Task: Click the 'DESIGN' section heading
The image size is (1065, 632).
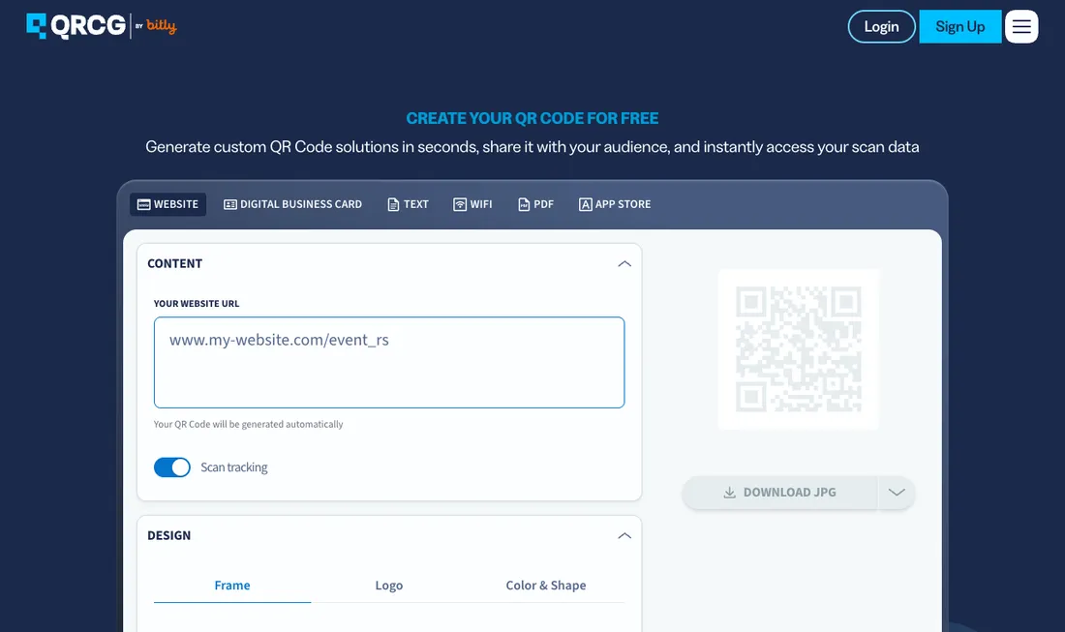Action: coord(169,535)
